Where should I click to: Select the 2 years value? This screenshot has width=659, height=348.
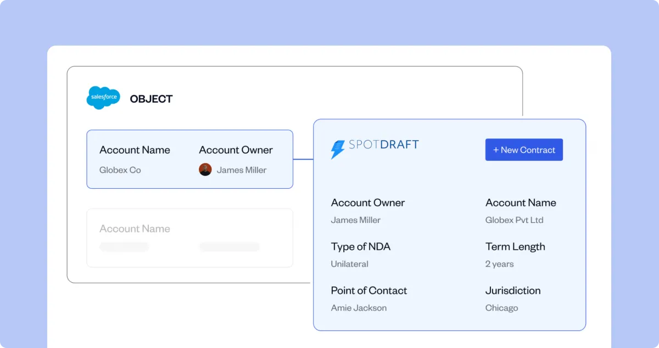pyautogui.click(x=499, y=264)
